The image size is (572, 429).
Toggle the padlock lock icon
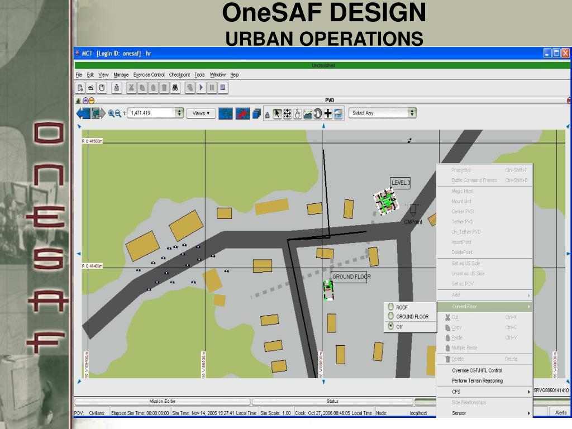pos(268,115)
